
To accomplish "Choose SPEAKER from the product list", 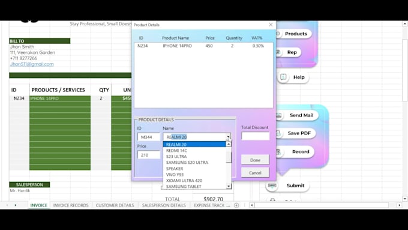I will [194, 169].
